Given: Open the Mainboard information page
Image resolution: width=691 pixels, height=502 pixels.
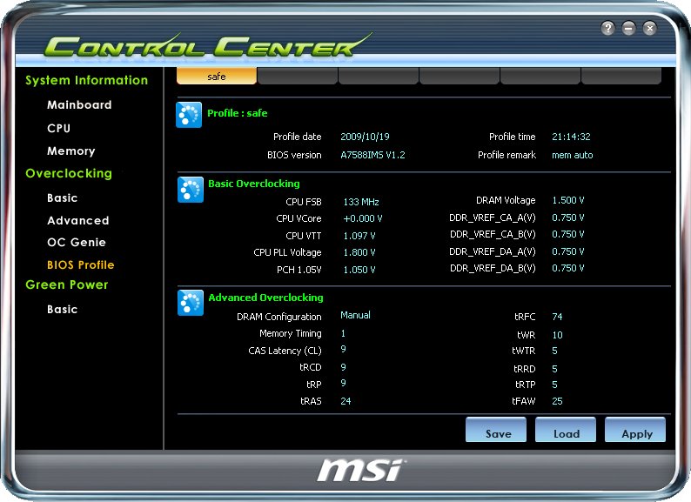Looking at the screenshot, I should coord(79,105).
